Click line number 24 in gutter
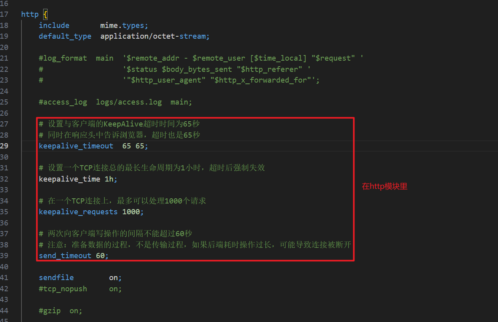498x322 pixels. 4,91
